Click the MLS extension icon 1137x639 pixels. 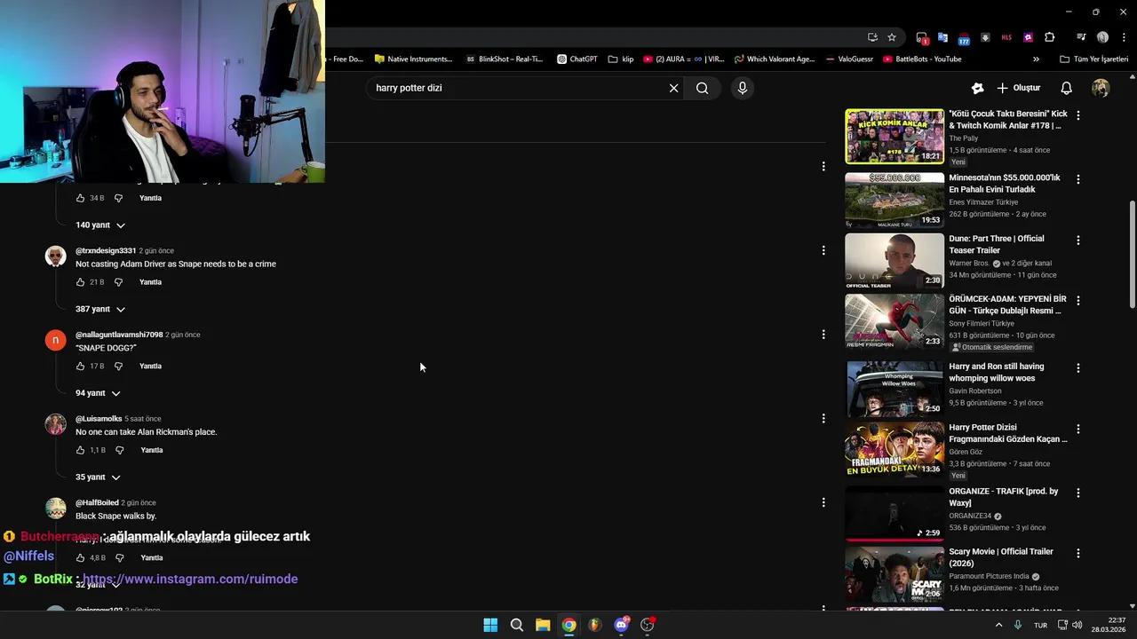[x=1006, y=37]
